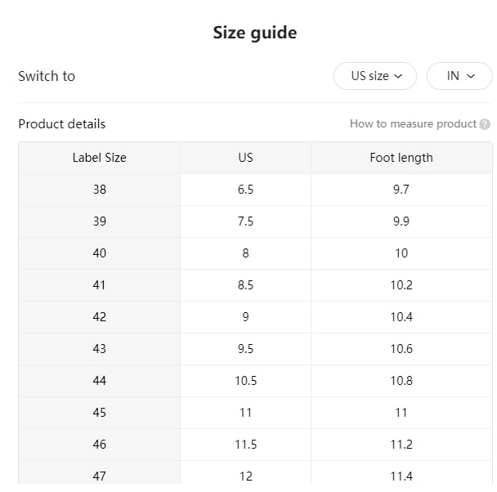Screen dimensions: 497x492
Task: Click the Size guide heading
Action: (254, 33)
